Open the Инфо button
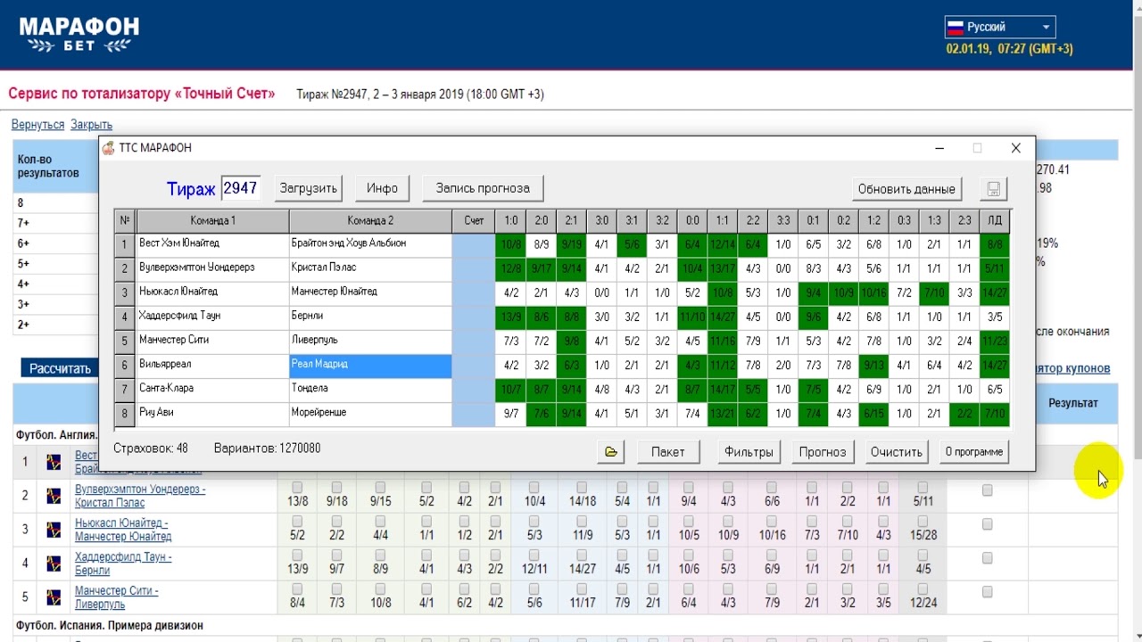The width and height of the screenshot is (1142, 642). point(382,188)
